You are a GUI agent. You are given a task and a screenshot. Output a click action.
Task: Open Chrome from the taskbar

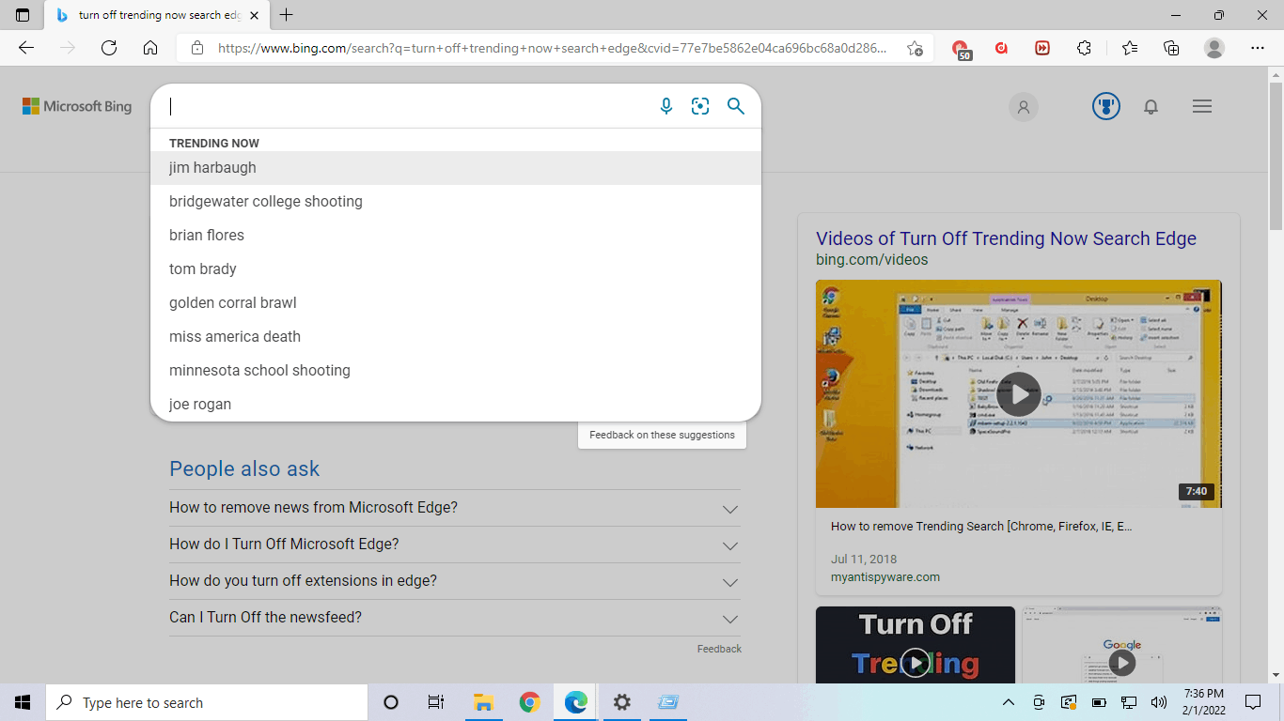pos(530,702)
